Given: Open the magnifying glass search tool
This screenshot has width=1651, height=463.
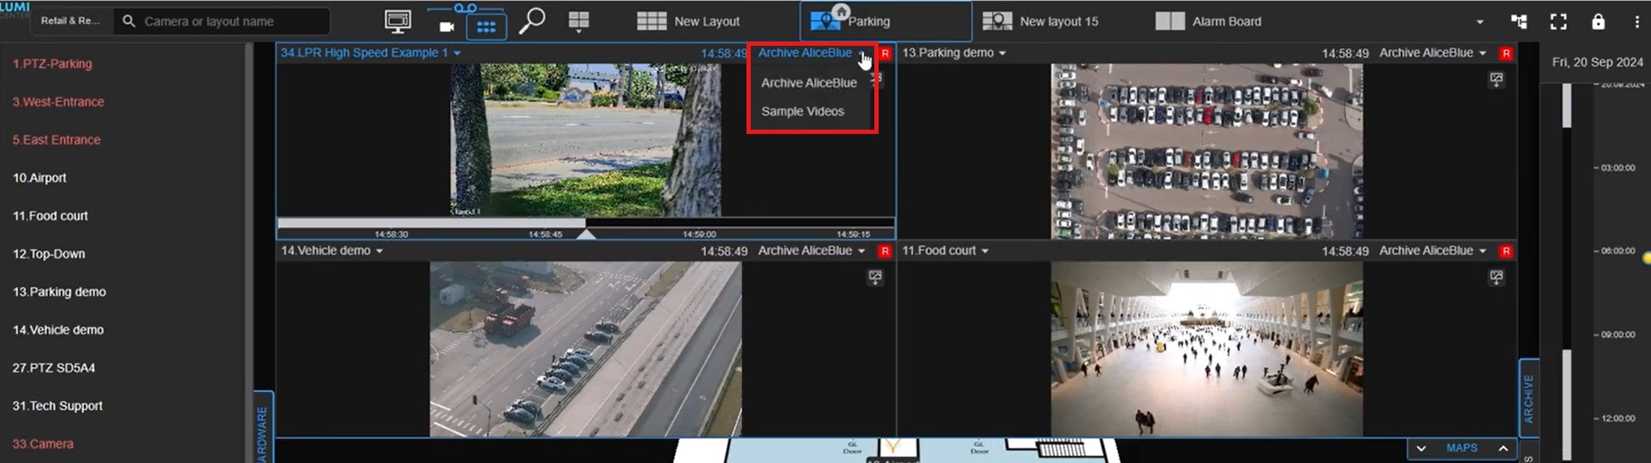Looking at the screenshot, I should (x=531, y=21).
